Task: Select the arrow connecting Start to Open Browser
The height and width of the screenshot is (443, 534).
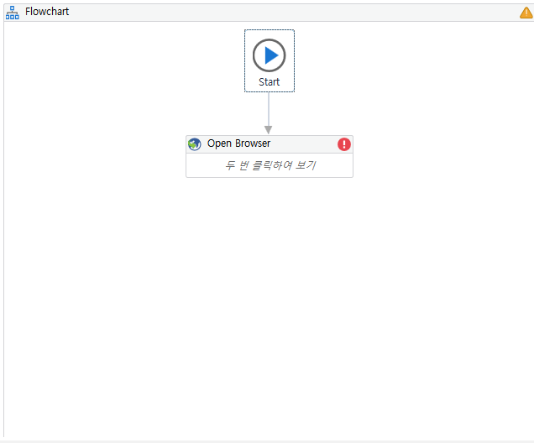Action: point(269,113)
